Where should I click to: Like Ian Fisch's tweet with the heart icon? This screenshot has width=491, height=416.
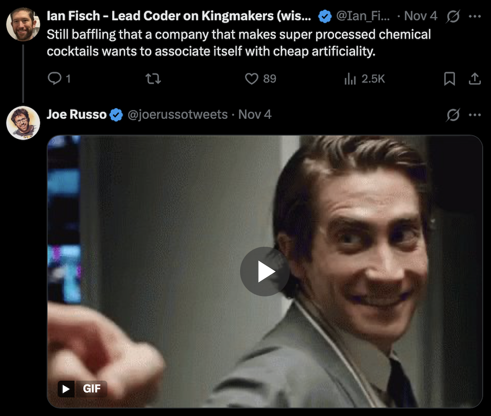[252, 78]
